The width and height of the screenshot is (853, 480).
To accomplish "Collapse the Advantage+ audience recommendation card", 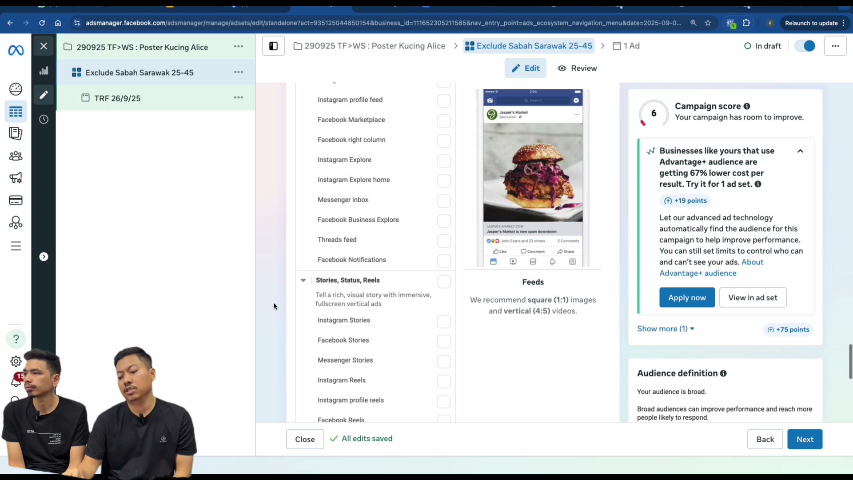I will tap(800, 151).
